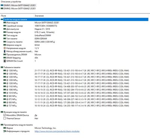Viewport: 150px width, 139px height.
Task: Select the 1.2 V voltage value
Action: coord(37,48)
